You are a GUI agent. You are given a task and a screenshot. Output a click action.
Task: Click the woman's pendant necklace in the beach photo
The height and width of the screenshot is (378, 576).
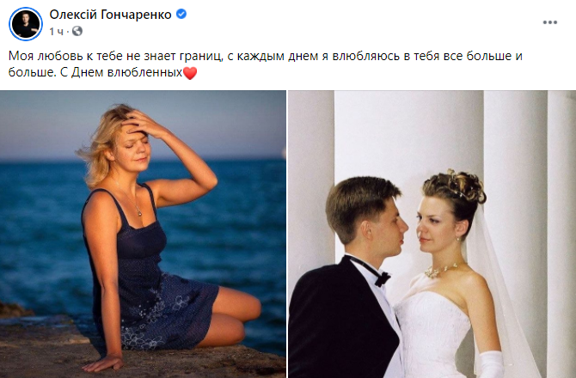pos(139,213)
